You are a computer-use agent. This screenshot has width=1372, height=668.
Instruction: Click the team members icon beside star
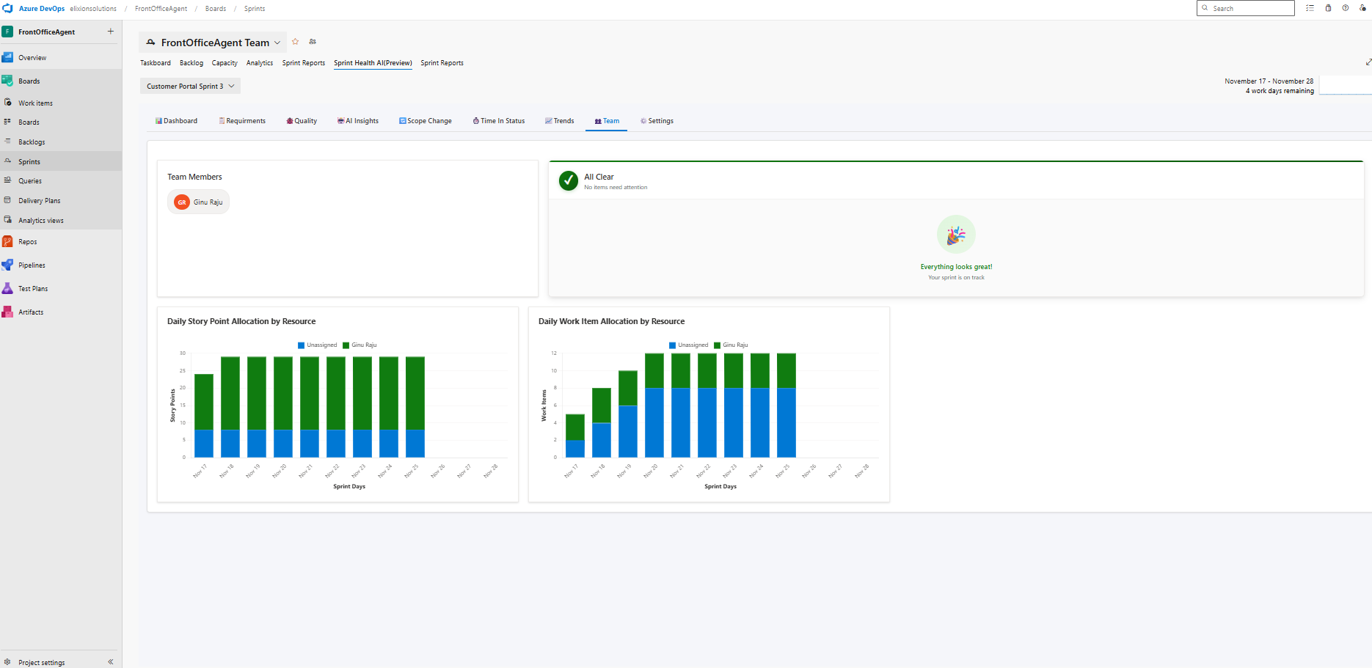click(313, 42)
